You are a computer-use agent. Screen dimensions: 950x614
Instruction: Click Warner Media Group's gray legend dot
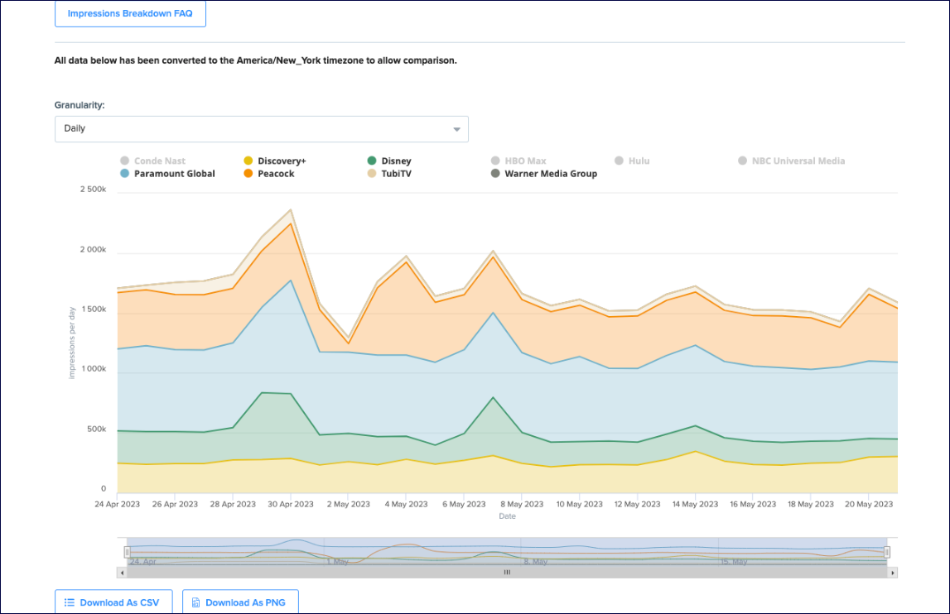point(494,174)
